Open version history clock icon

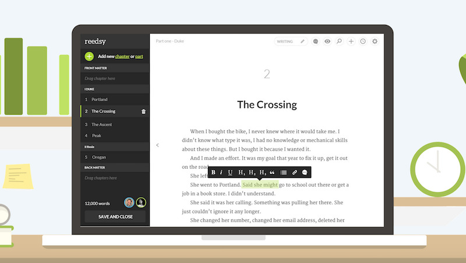point(363,41)
